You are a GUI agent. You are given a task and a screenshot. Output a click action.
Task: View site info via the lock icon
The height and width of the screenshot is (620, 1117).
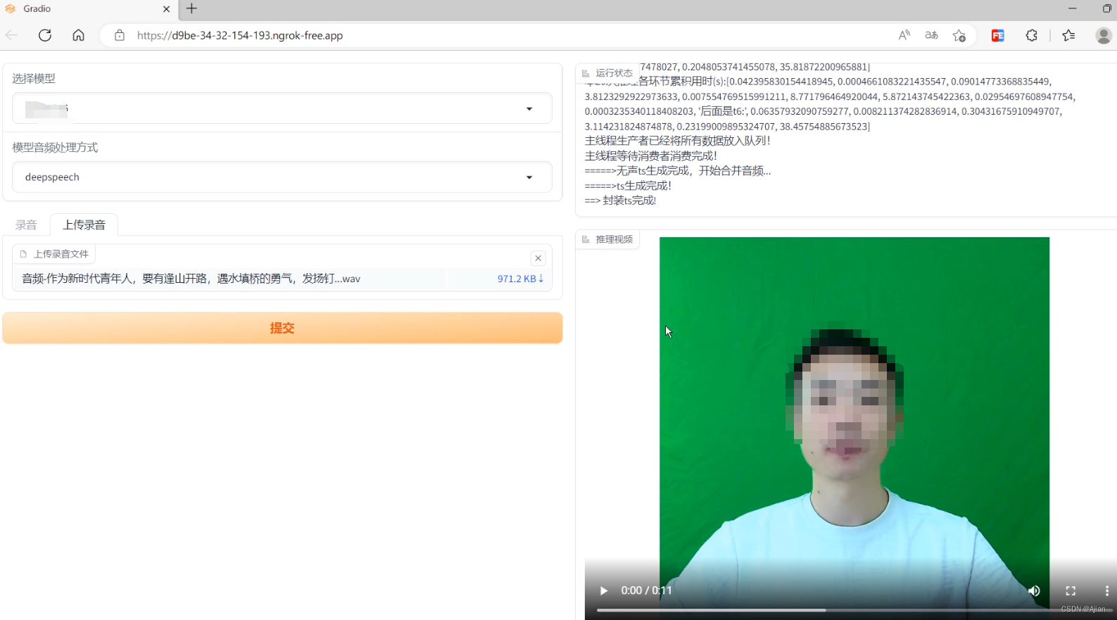click(x=120, y=35)
